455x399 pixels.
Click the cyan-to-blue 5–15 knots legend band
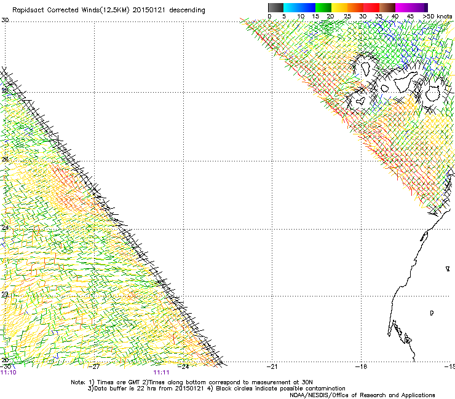click(x=299, y=7)
